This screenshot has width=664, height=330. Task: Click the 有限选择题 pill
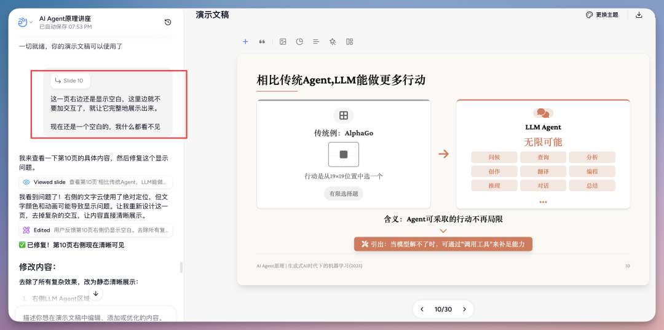tap(344, 194)
